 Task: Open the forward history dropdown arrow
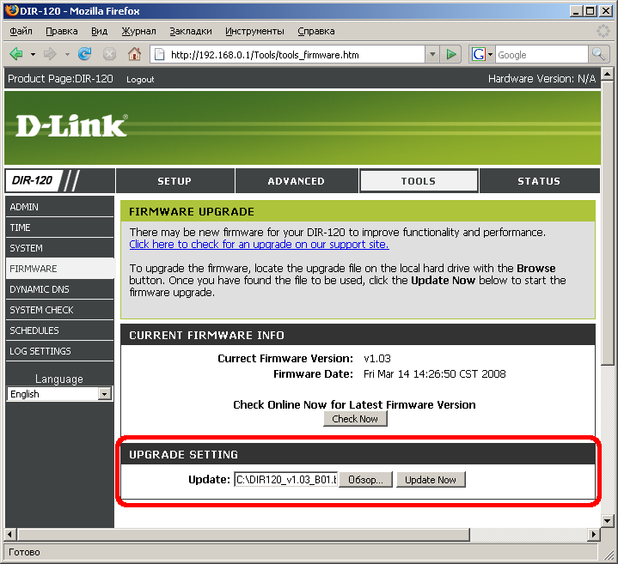pos(67,54)
